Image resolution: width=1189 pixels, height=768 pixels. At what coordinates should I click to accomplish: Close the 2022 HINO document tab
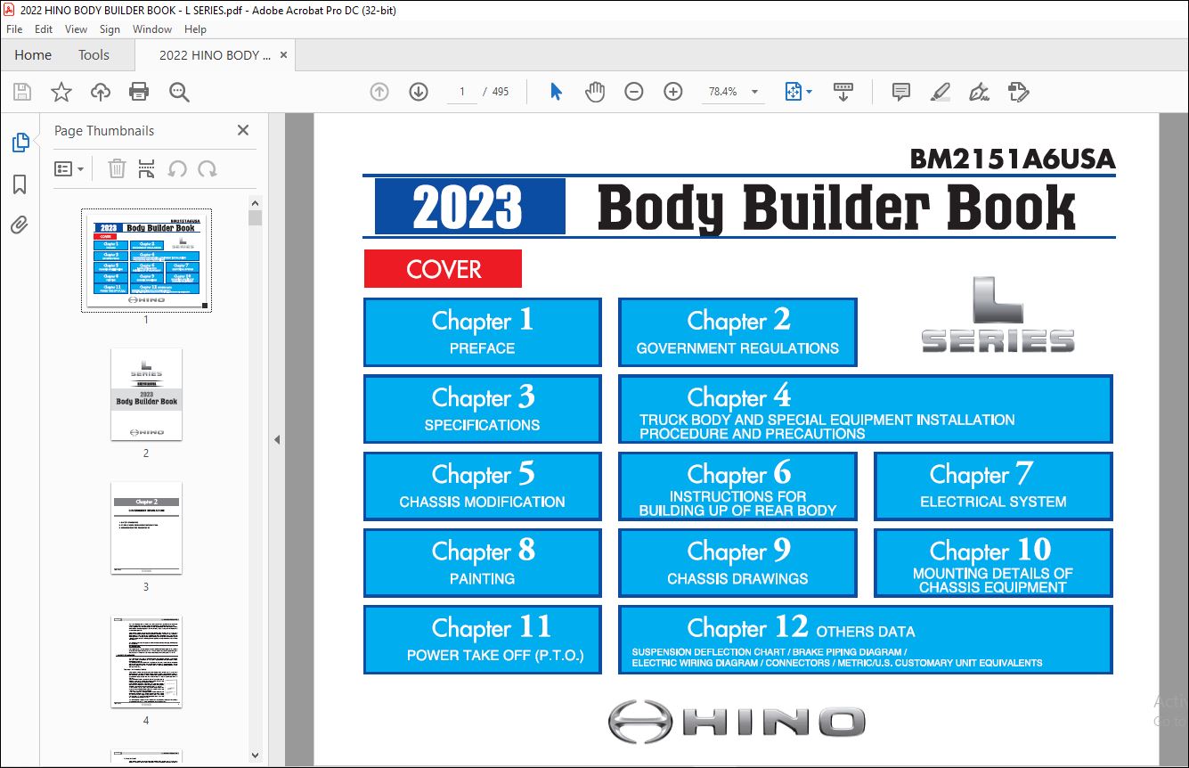click(284, 55)
